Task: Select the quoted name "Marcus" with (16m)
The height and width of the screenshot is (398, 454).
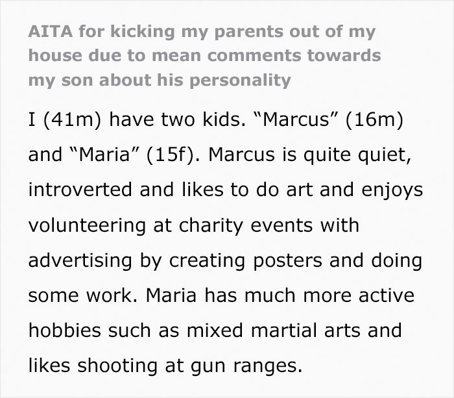Action: click(x=328, y=119)
